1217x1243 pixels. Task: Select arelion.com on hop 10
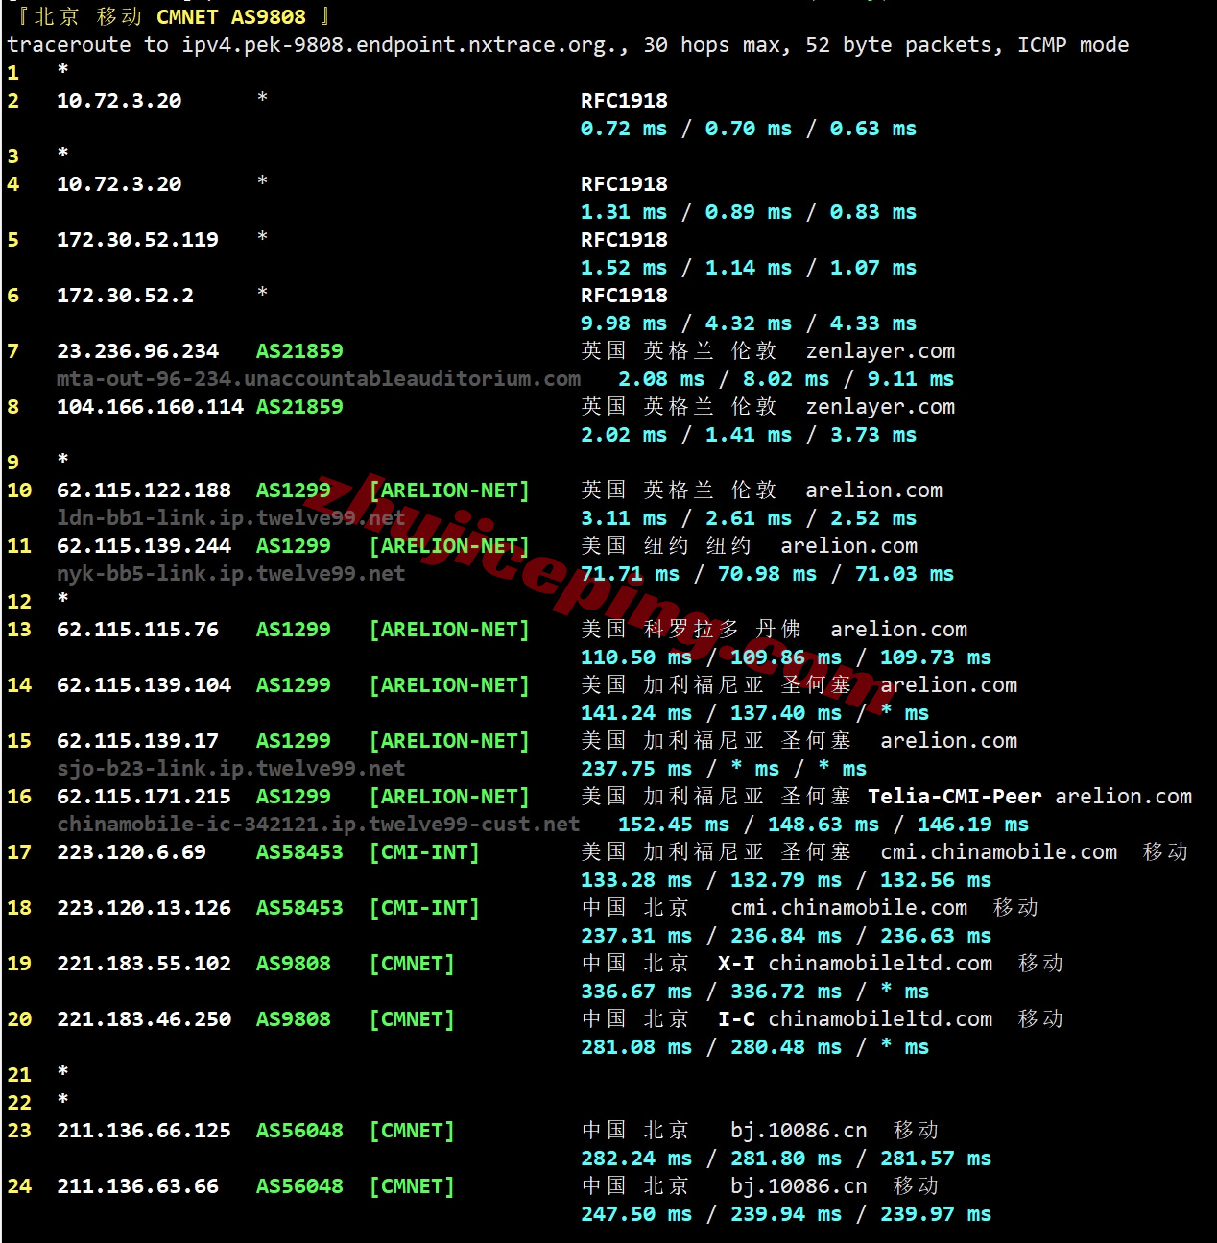[873, 490]
